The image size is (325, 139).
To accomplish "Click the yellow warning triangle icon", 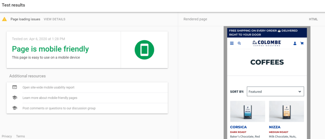I will pos(5,19).
